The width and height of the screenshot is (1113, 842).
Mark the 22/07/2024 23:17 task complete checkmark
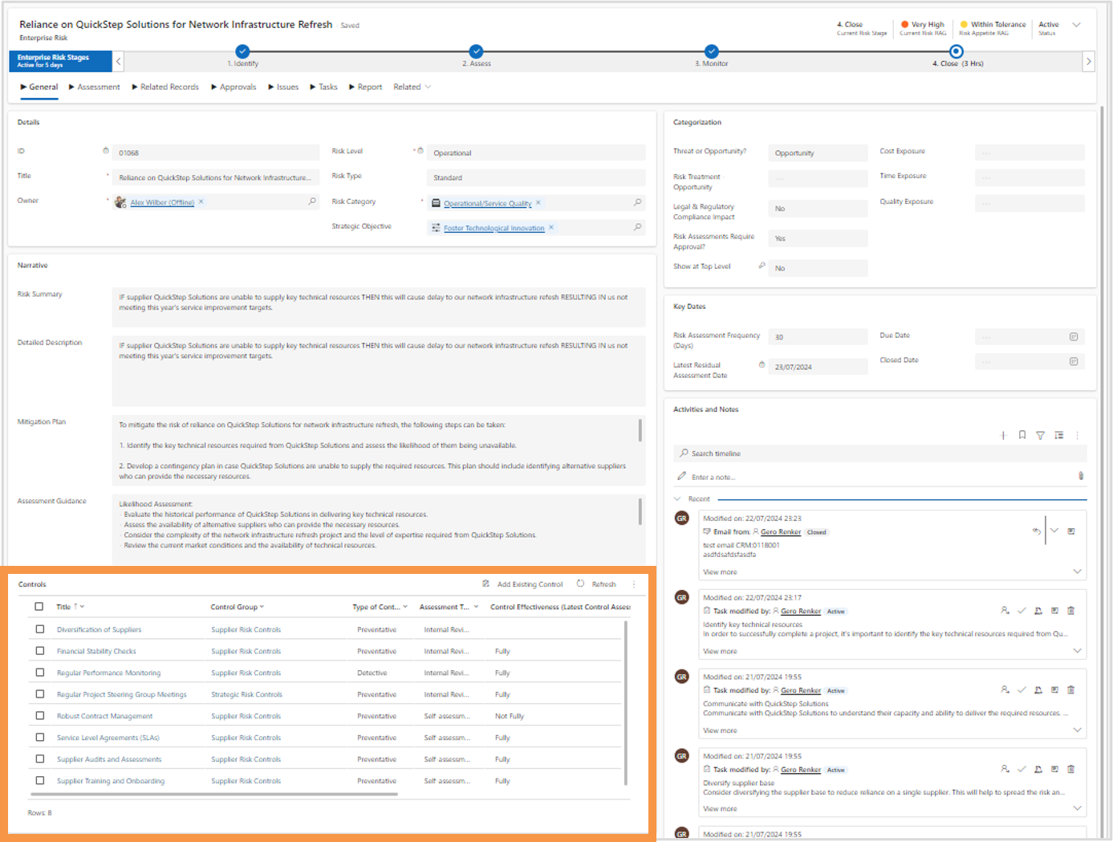1022,611
